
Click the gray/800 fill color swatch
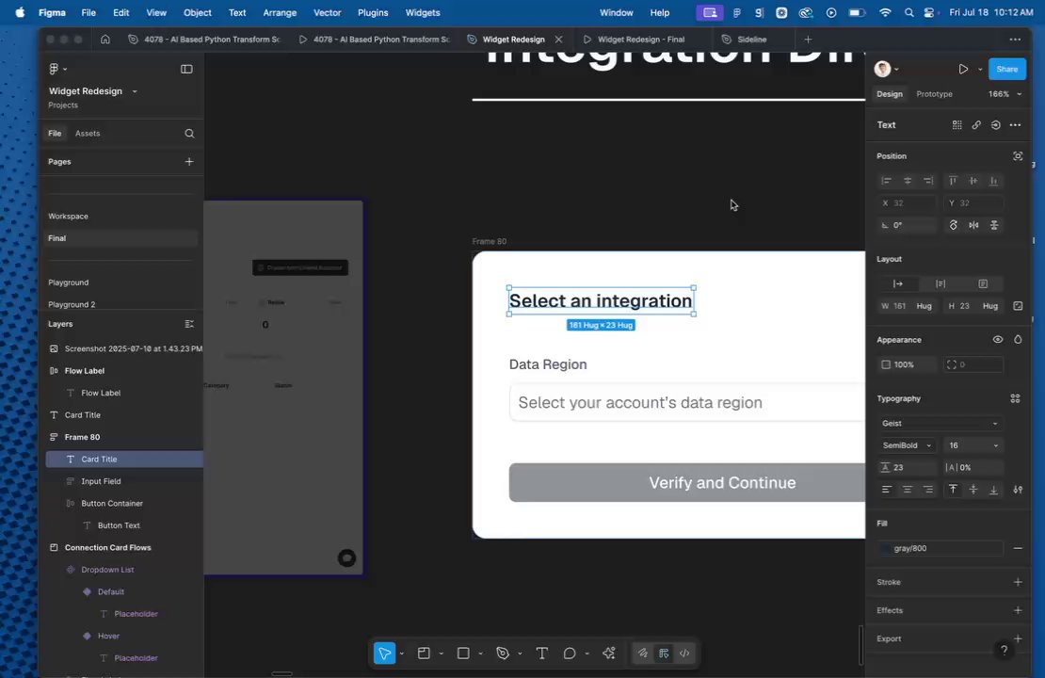point(885,549)
